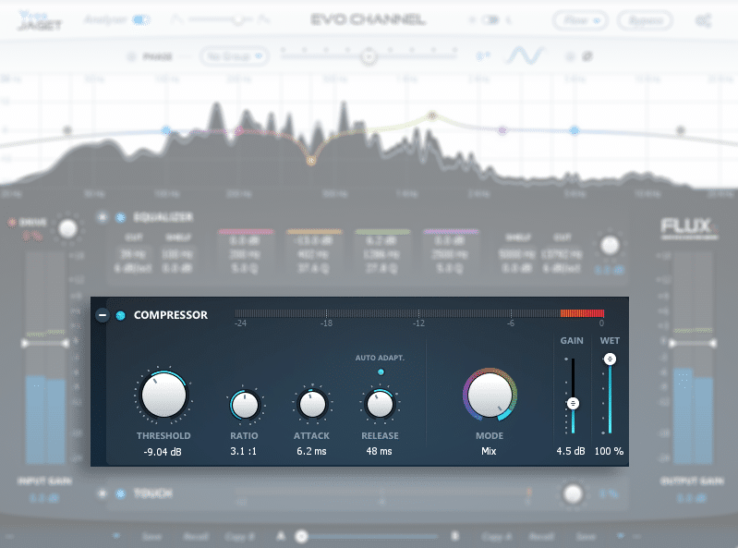Select the pink EQ band node in graph
The image size is (738, 548).
[239, 130]
